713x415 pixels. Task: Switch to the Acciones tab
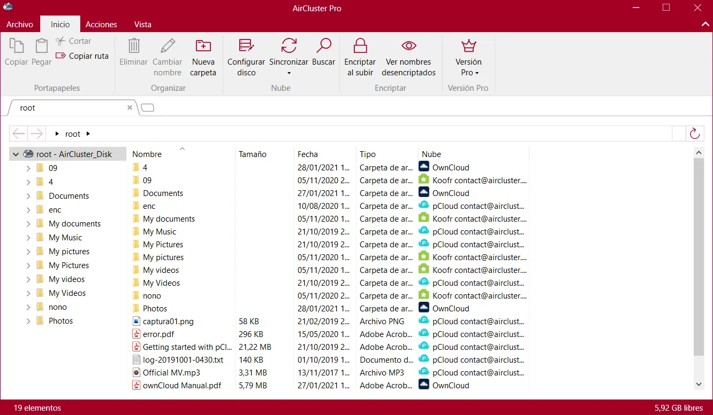[101, 25]
